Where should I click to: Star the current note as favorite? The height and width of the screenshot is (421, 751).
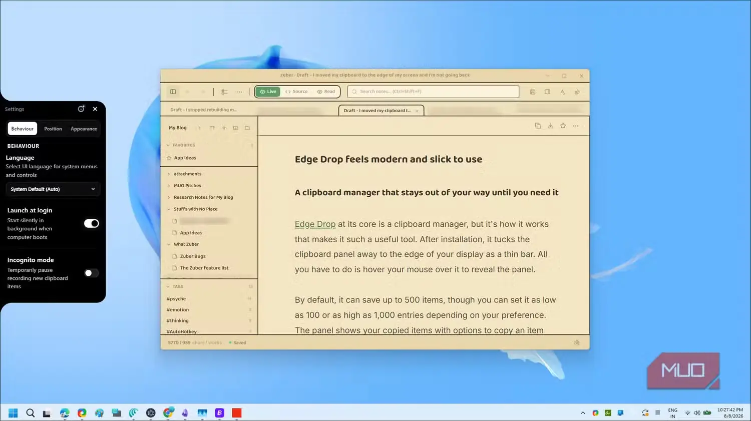pyautogui.click(x=563, y=126)
